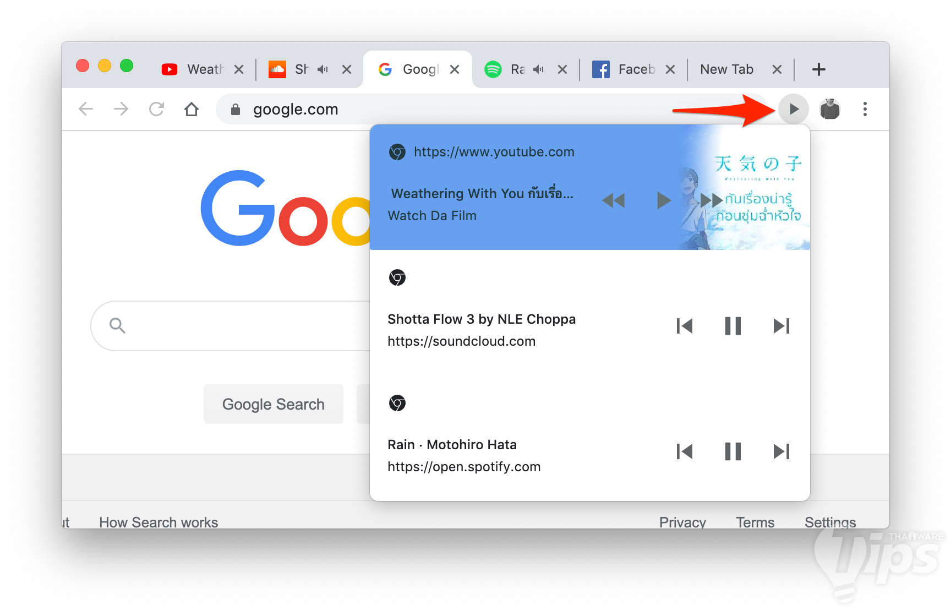Skip to next track after Rain
951x610 pixels.
pos(781,451)
